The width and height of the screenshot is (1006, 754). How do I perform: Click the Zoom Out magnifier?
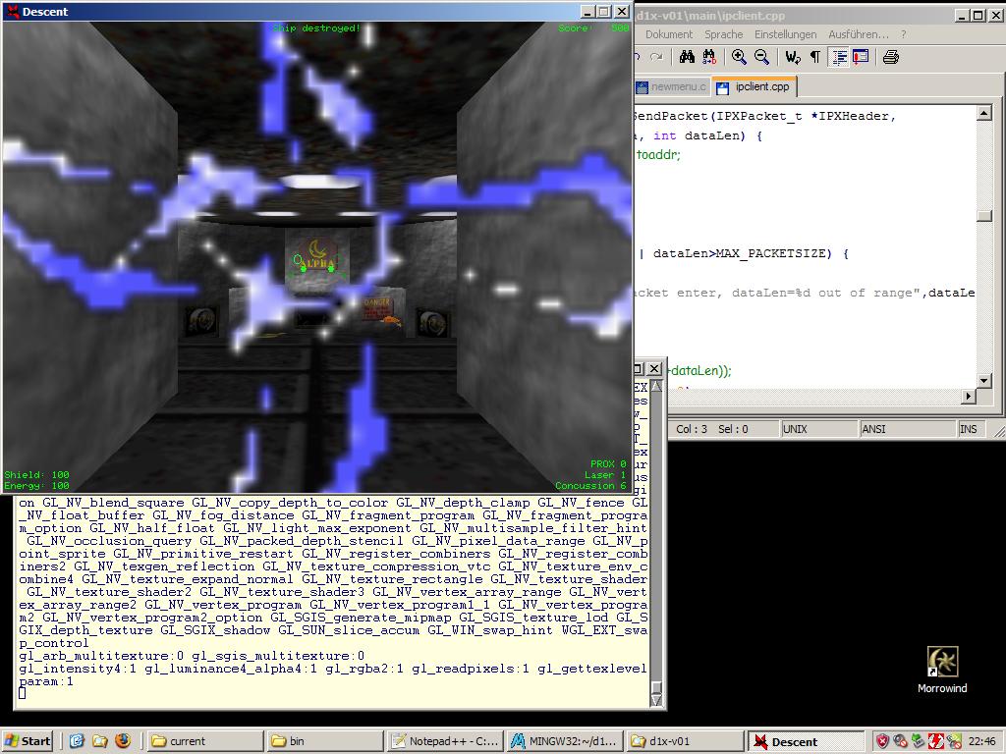click(759, 57)
